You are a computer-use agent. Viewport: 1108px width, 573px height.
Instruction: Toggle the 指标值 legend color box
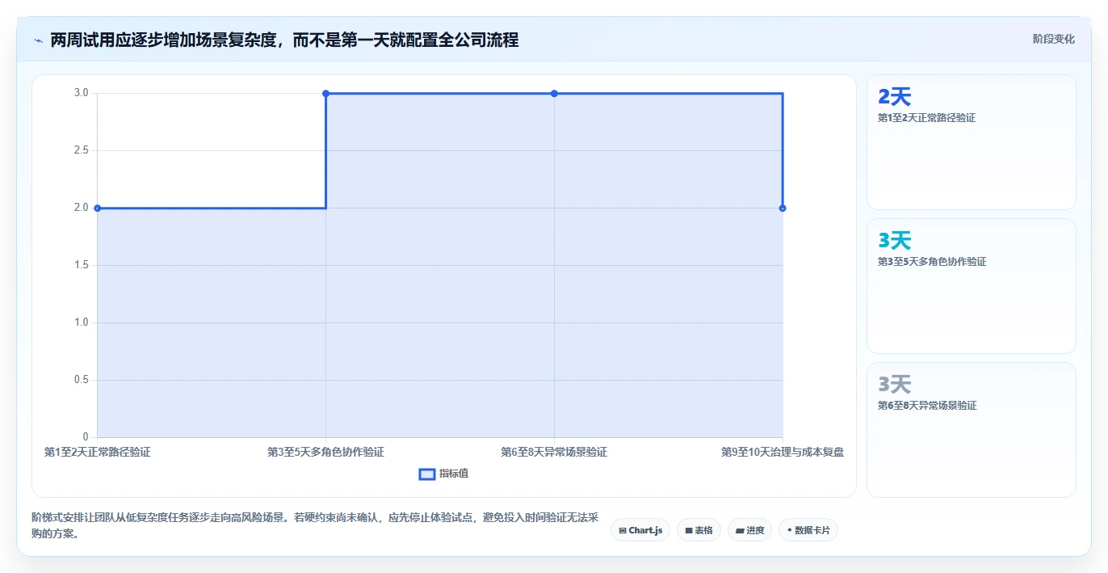pyautogui.click(x=427, y=474)
